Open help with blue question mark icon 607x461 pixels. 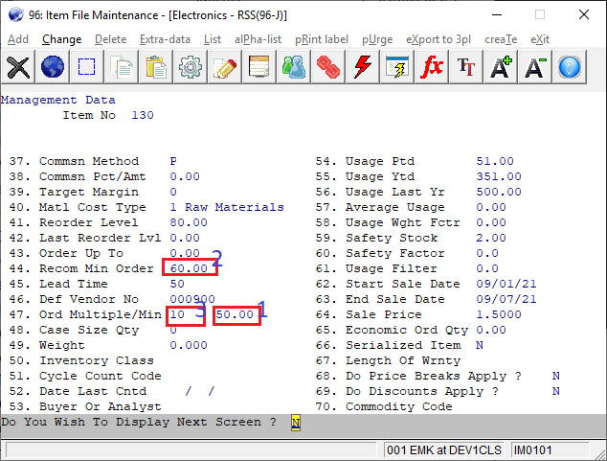tap(570, 67)
